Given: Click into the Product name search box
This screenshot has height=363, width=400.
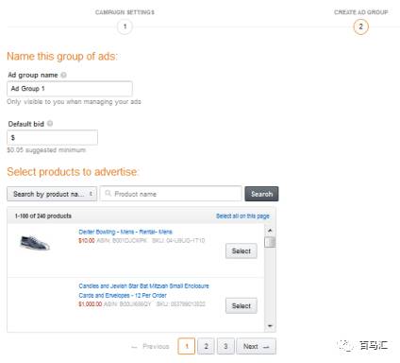Looking at the screenshot, I should [x=171, y=194].
